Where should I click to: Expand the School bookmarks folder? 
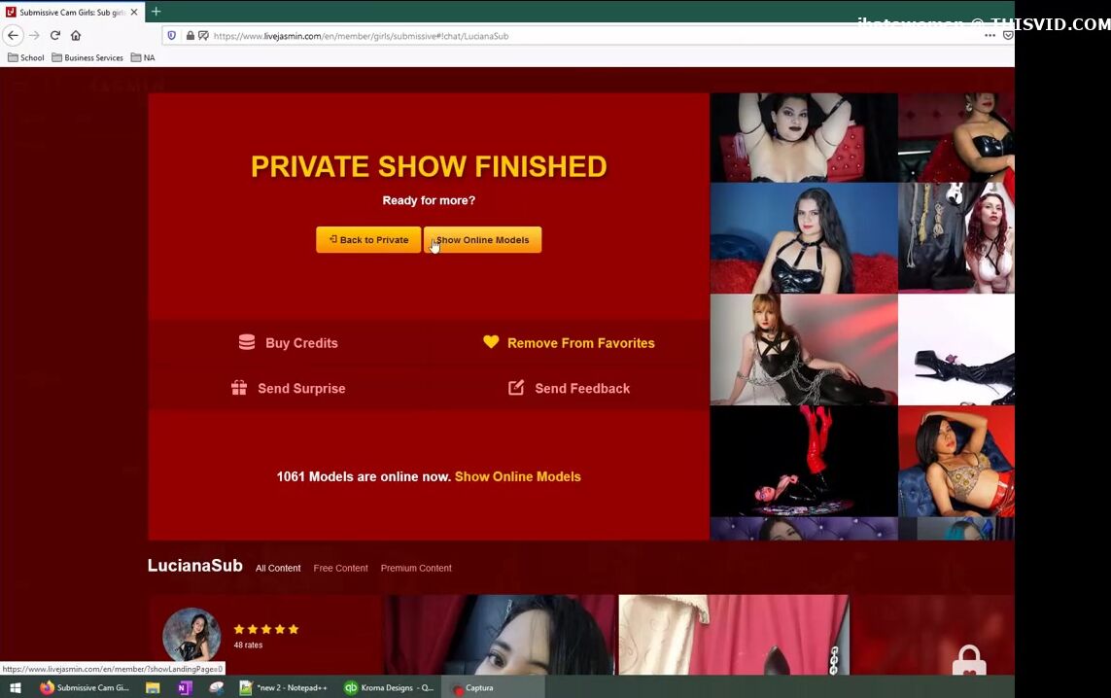click(x=26, y=57)
